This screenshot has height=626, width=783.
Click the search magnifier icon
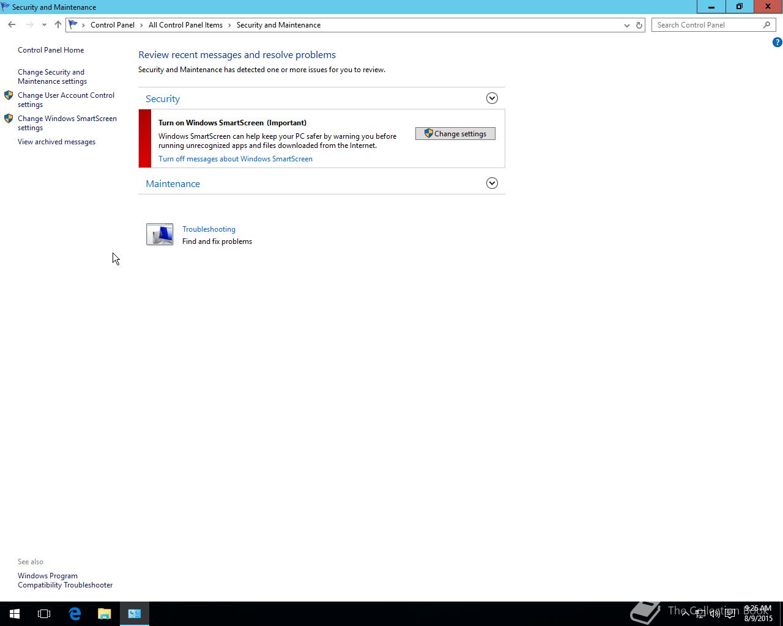point(767,25)
